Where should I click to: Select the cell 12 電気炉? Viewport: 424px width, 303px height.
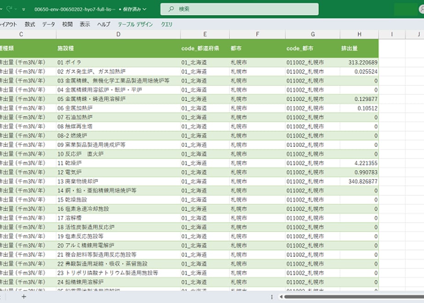point(118,172)
